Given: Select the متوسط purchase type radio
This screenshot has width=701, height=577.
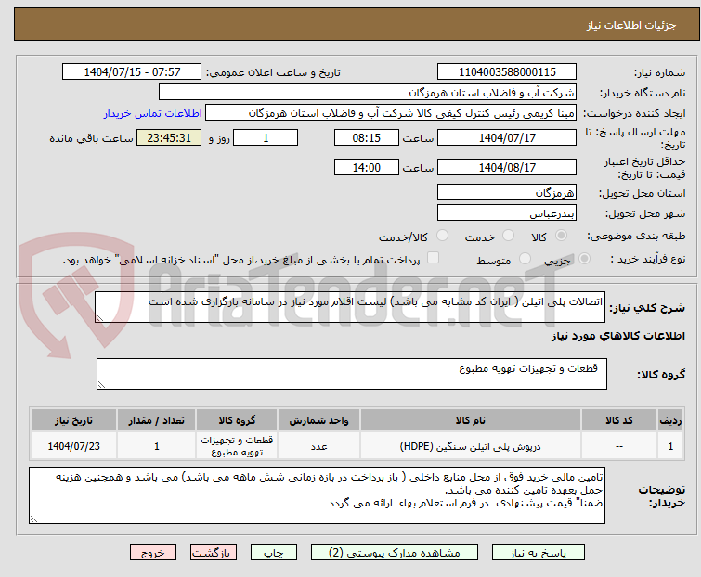Looking at the screenshot, I should [525, 259].
